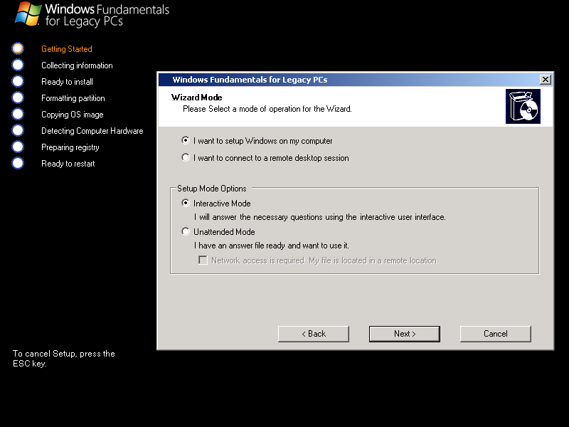Select setup Windows on my computer option
The height and width of the screenshot is (427, 569).
186,141
